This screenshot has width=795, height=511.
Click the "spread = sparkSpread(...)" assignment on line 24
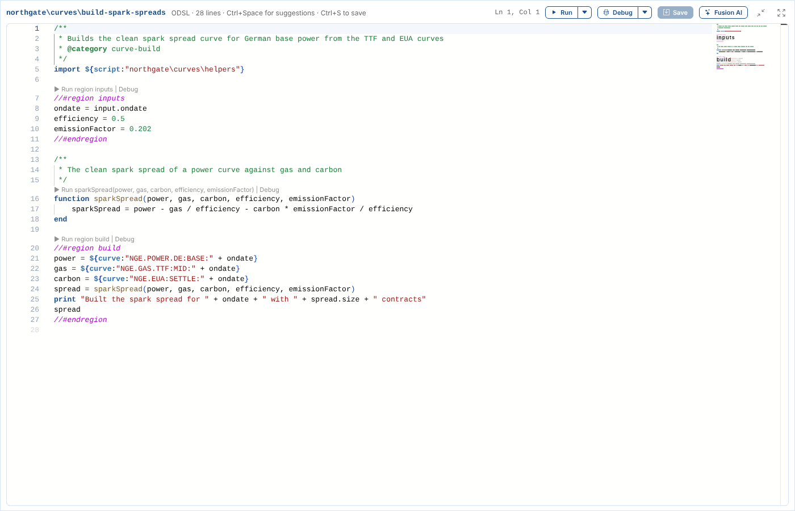pyautogui.click(x=204, y=289)
